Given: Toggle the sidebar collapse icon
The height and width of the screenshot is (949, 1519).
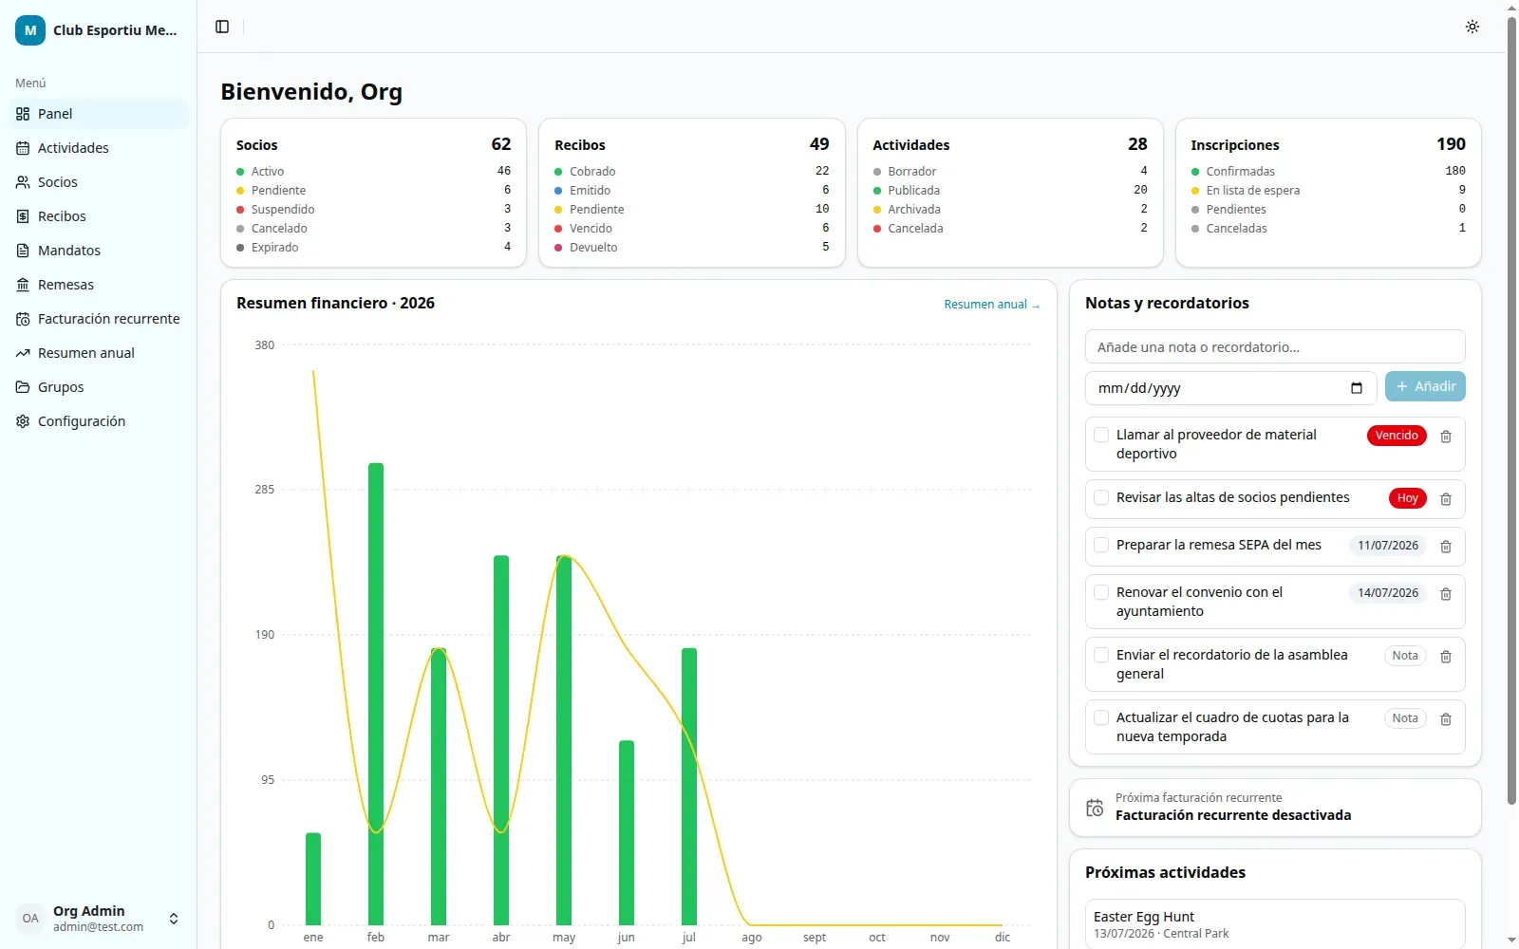Looking at the screenshot, I should [x=222, y=27].
